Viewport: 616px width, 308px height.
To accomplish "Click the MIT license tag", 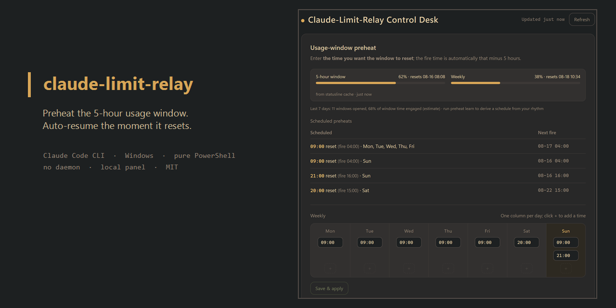I will click(x=172, y=167).
